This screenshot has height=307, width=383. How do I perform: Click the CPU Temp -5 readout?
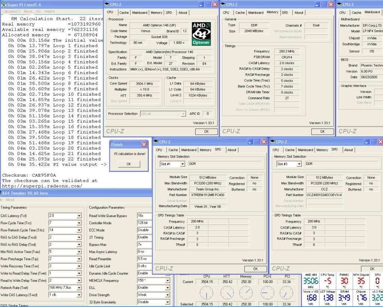pyautogui.click(x=327, y=281)
